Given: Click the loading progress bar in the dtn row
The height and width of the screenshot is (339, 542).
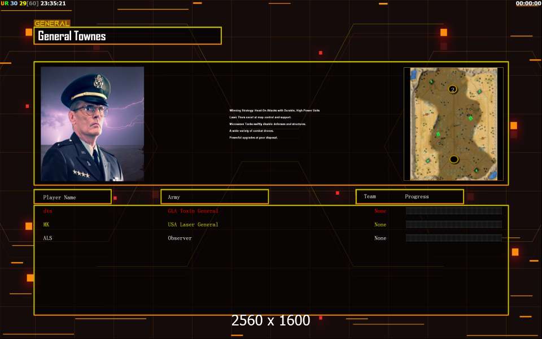Looking at the screenshot, I should tap(454, 211).
